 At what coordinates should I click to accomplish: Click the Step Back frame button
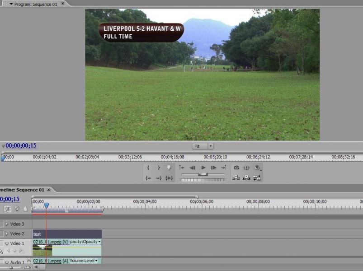192,168
